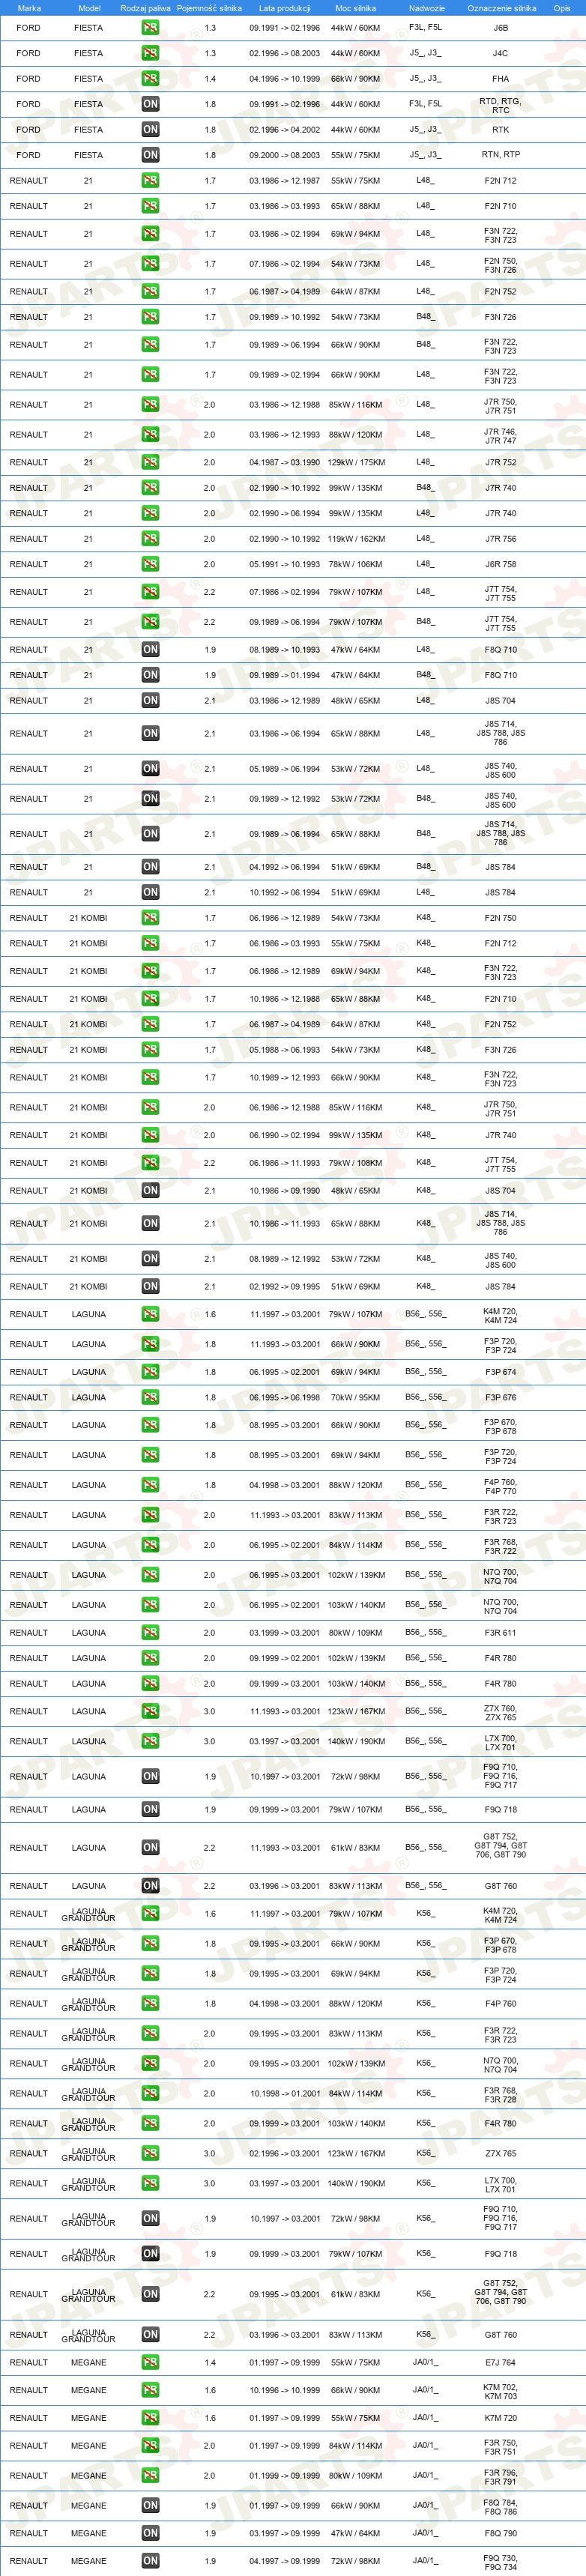Select the engine code cell J7R 756
The width and height of the screenshot is (586, 2576).
pyautogui.click(x=500, y=539)
